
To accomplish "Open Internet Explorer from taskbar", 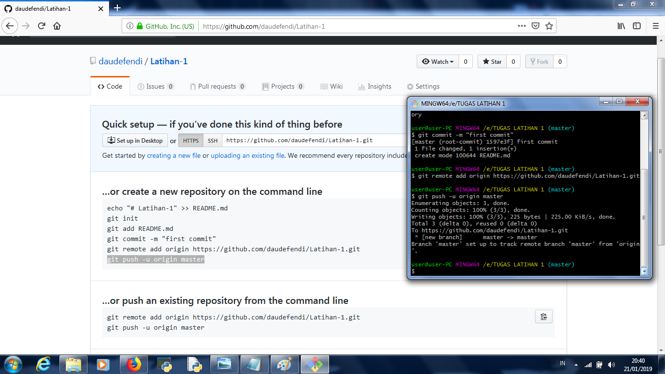I will 43,364.
